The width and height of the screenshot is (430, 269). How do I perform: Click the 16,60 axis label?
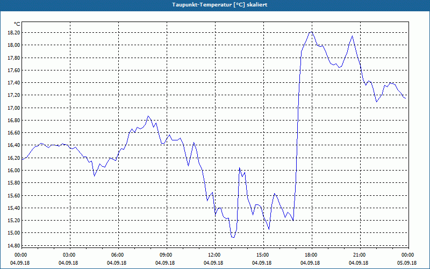pyautogui.click(x=15, y=133)
